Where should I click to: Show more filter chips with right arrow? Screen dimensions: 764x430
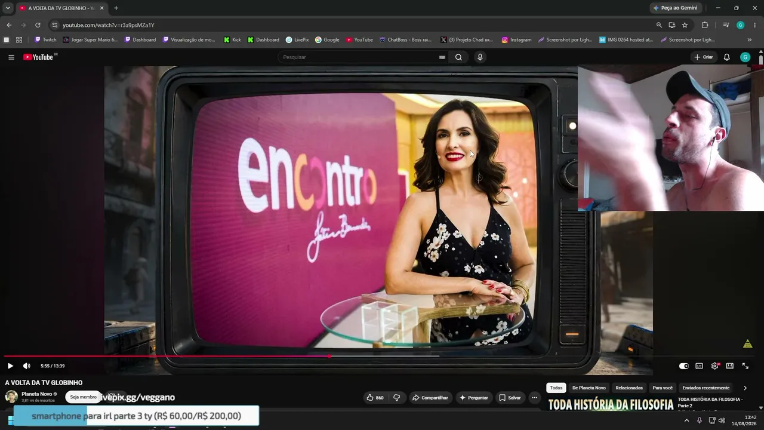tap(745, 388)
